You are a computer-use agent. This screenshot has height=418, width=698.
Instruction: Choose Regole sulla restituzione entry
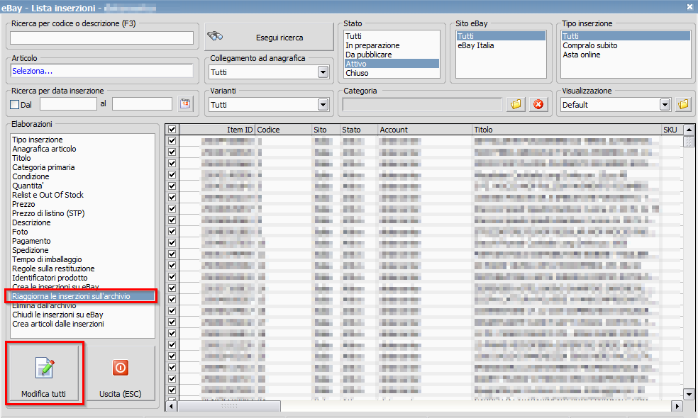click(53, 269)
